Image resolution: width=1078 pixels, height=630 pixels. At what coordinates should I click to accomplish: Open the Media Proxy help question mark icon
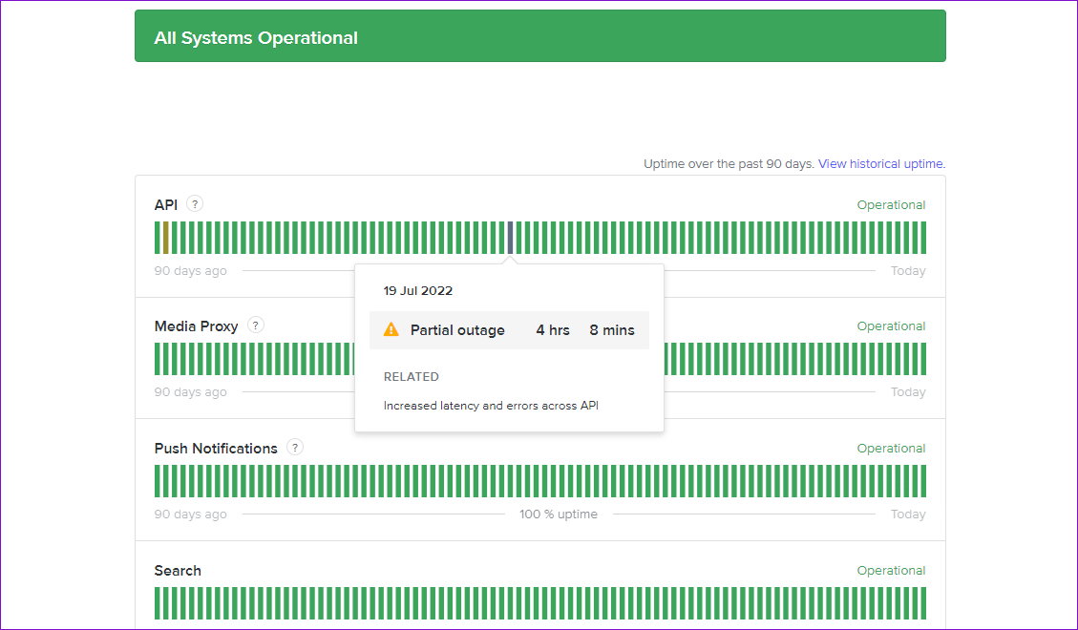pyautogui.click(x=256, y=325)
